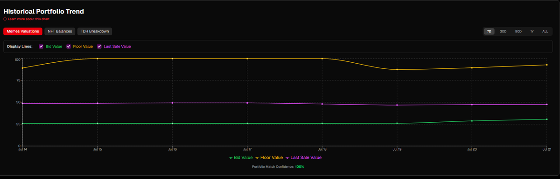Click the 50 y-axis label
This screenshot has height=179, width=560.
tap(18, 102)
